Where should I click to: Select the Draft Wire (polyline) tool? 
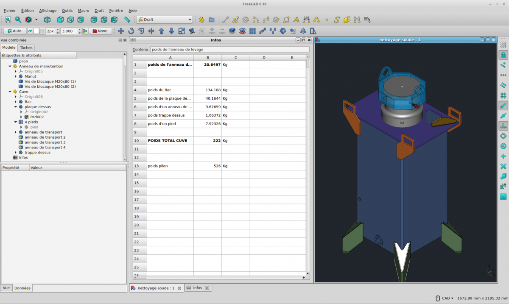[x=235, y=20]
